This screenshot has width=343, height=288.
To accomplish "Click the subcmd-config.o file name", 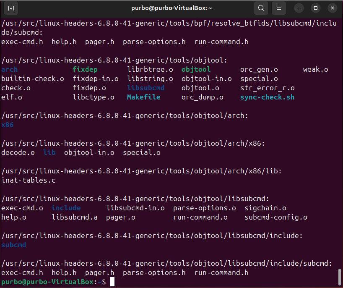I will (x=276, y=217).
